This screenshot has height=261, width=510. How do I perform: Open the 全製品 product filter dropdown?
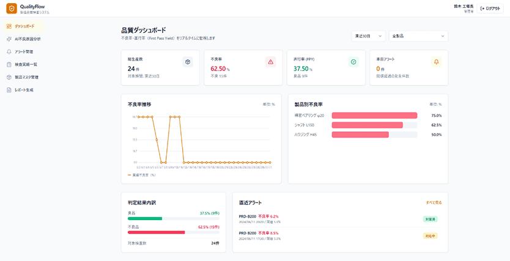coord(418,36)
